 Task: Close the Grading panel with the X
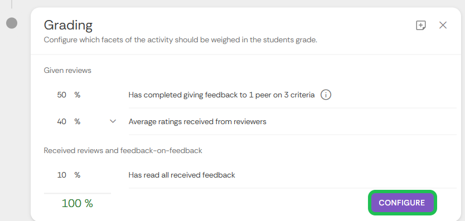point(443,25)
